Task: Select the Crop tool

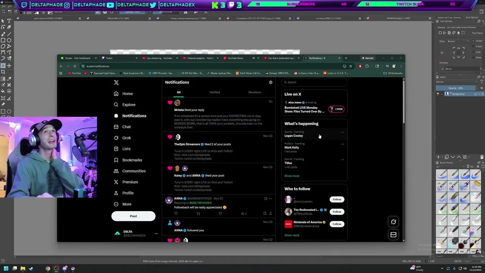Action: tap(3, 72)
